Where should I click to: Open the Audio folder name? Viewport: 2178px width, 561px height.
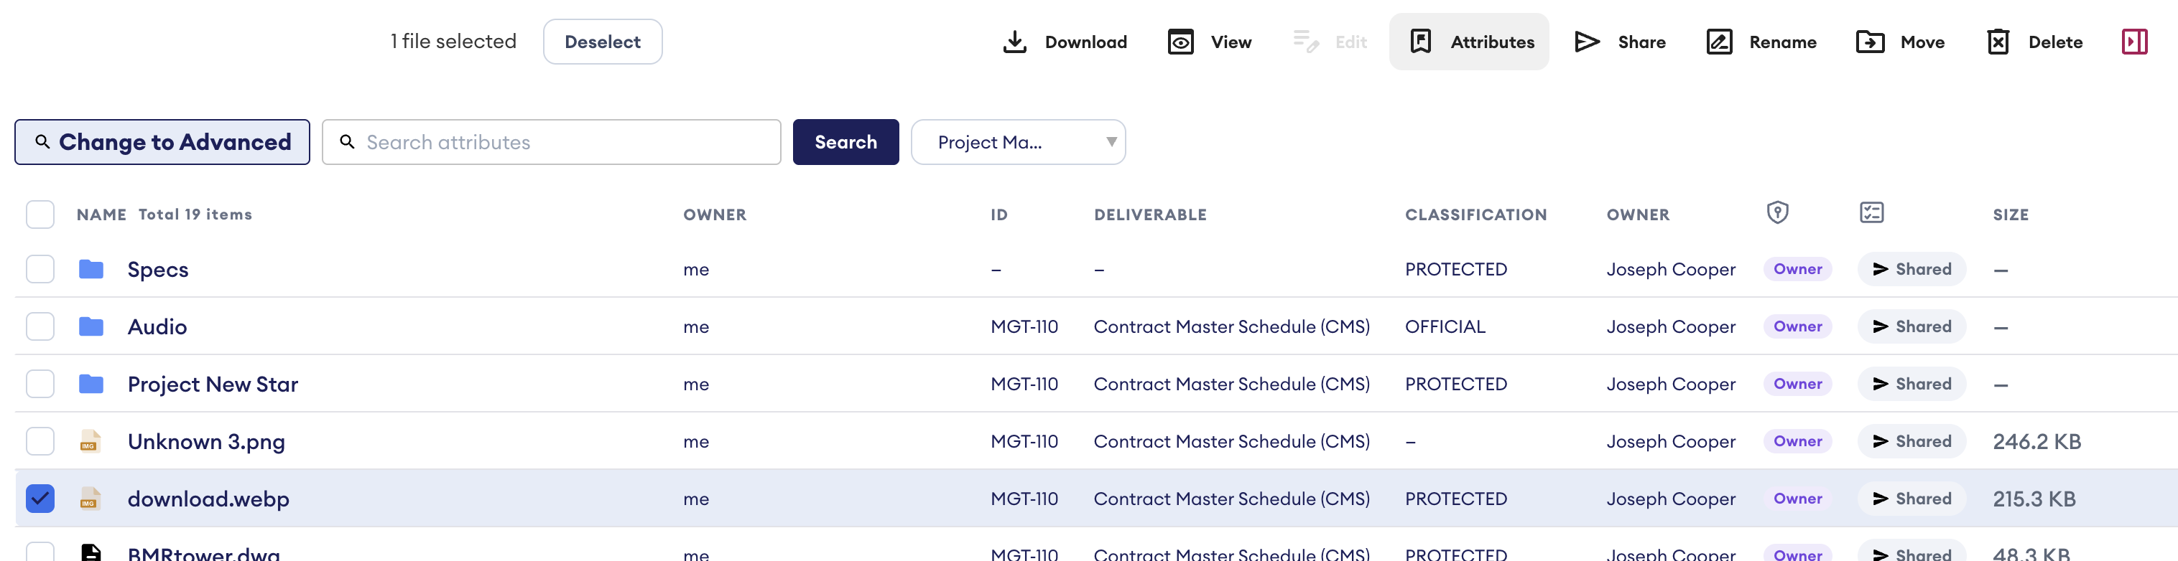(157, 327)
